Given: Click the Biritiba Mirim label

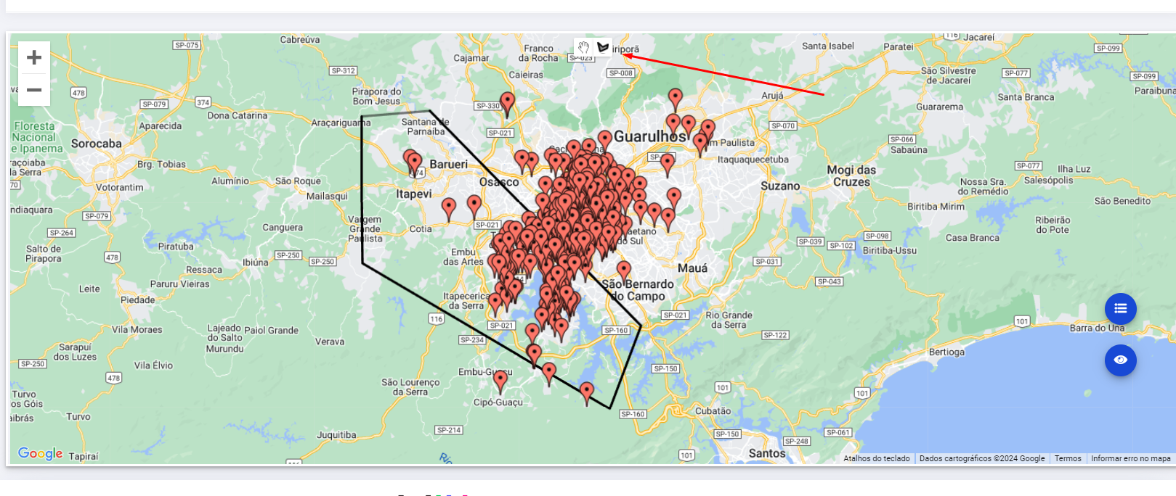Looking at the screenshot, I should point(936,207).
